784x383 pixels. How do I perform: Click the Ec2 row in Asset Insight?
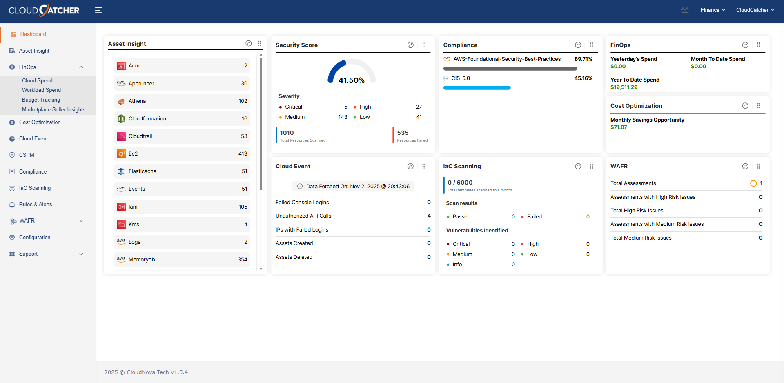(182, 154)
